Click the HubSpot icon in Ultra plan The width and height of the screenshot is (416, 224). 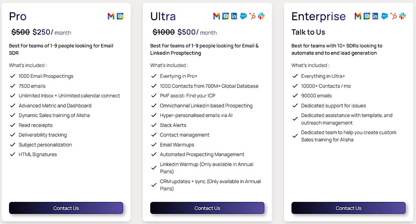[x=252, y=16]
